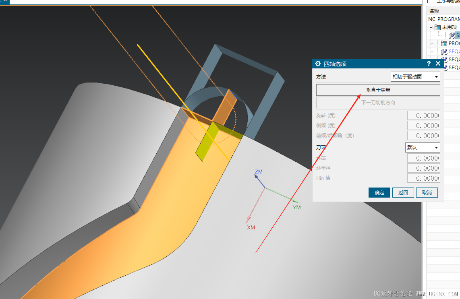The image size is (460, 299).
Task: Open help with the question mark icon
Action: pos(429,64)
